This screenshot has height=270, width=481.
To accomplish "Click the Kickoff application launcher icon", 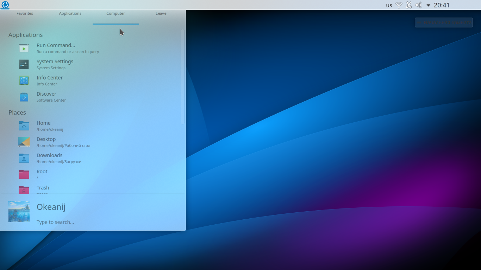I will click(5, 5).
